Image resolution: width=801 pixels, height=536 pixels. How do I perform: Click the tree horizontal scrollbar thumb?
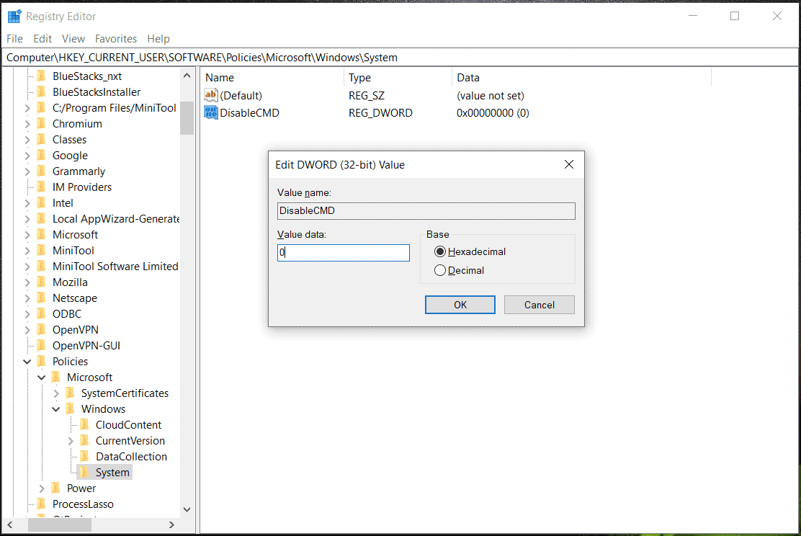pos(60,524)
